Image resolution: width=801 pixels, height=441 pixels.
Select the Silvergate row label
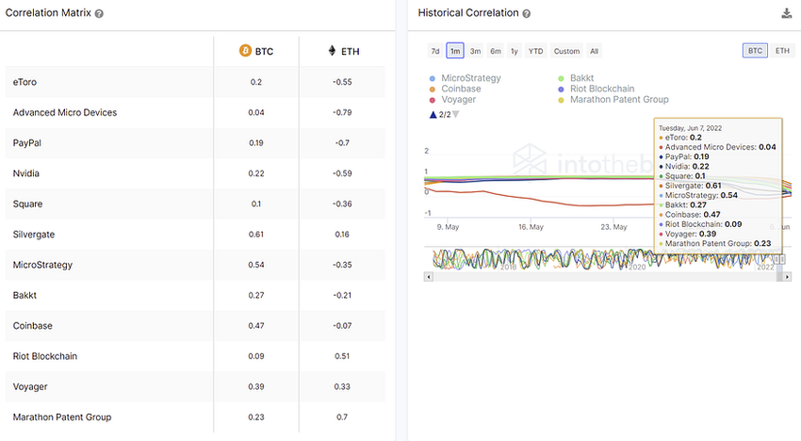tap(34, 235)
